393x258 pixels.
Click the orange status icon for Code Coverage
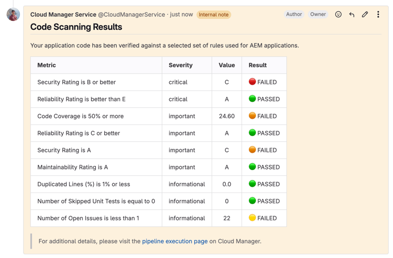(252, 116)
